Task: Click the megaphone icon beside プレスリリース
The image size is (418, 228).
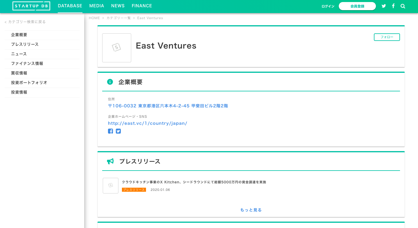Action: point(110,161)
